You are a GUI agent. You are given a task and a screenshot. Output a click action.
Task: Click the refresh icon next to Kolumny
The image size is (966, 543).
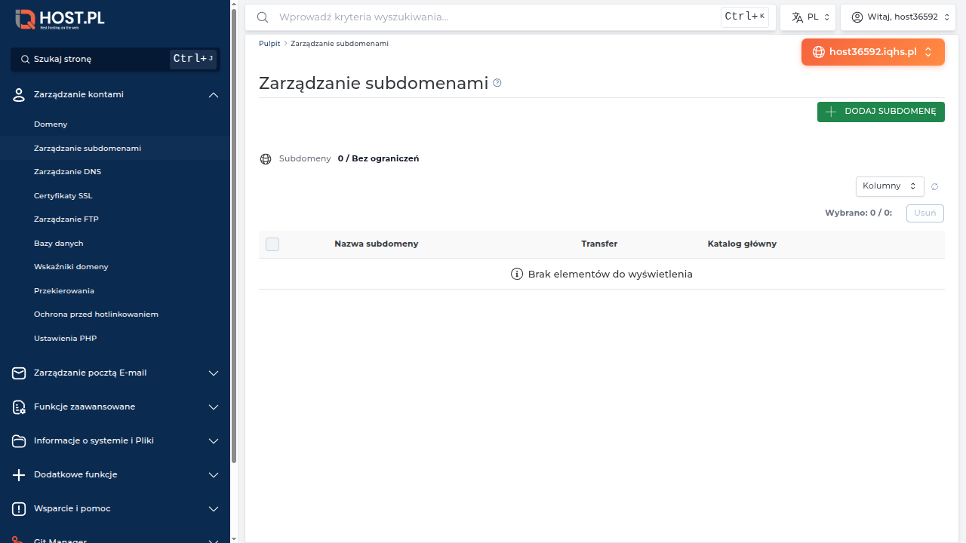934,187
